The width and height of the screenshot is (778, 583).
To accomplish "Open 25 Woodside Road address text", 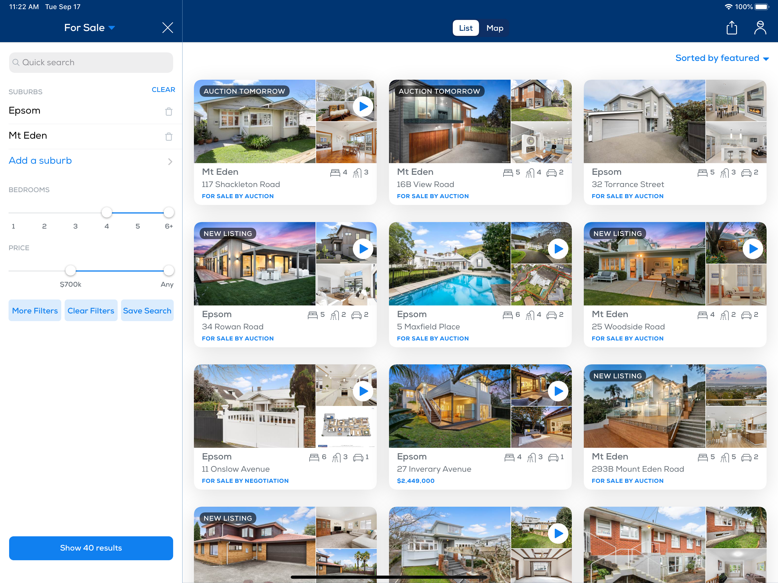I will (628, 327).
